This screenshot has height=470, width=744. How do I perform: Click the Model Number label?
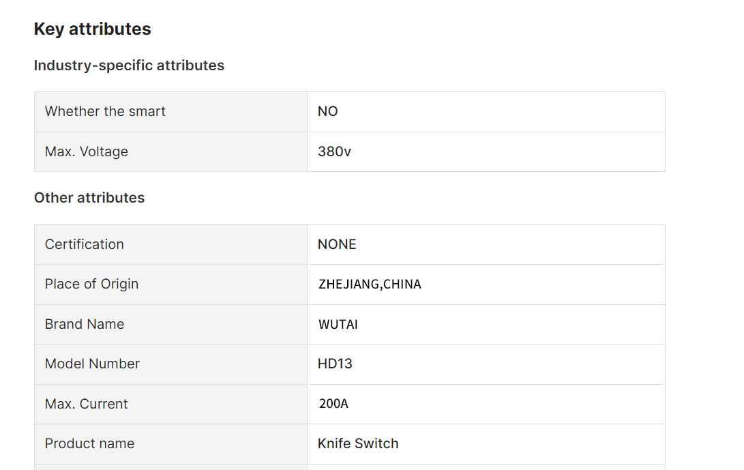coord(92,364)
